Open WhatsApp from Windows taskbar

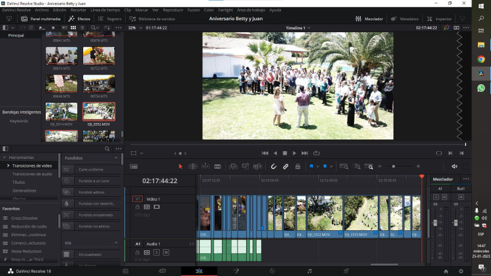[x=481, y=88]
